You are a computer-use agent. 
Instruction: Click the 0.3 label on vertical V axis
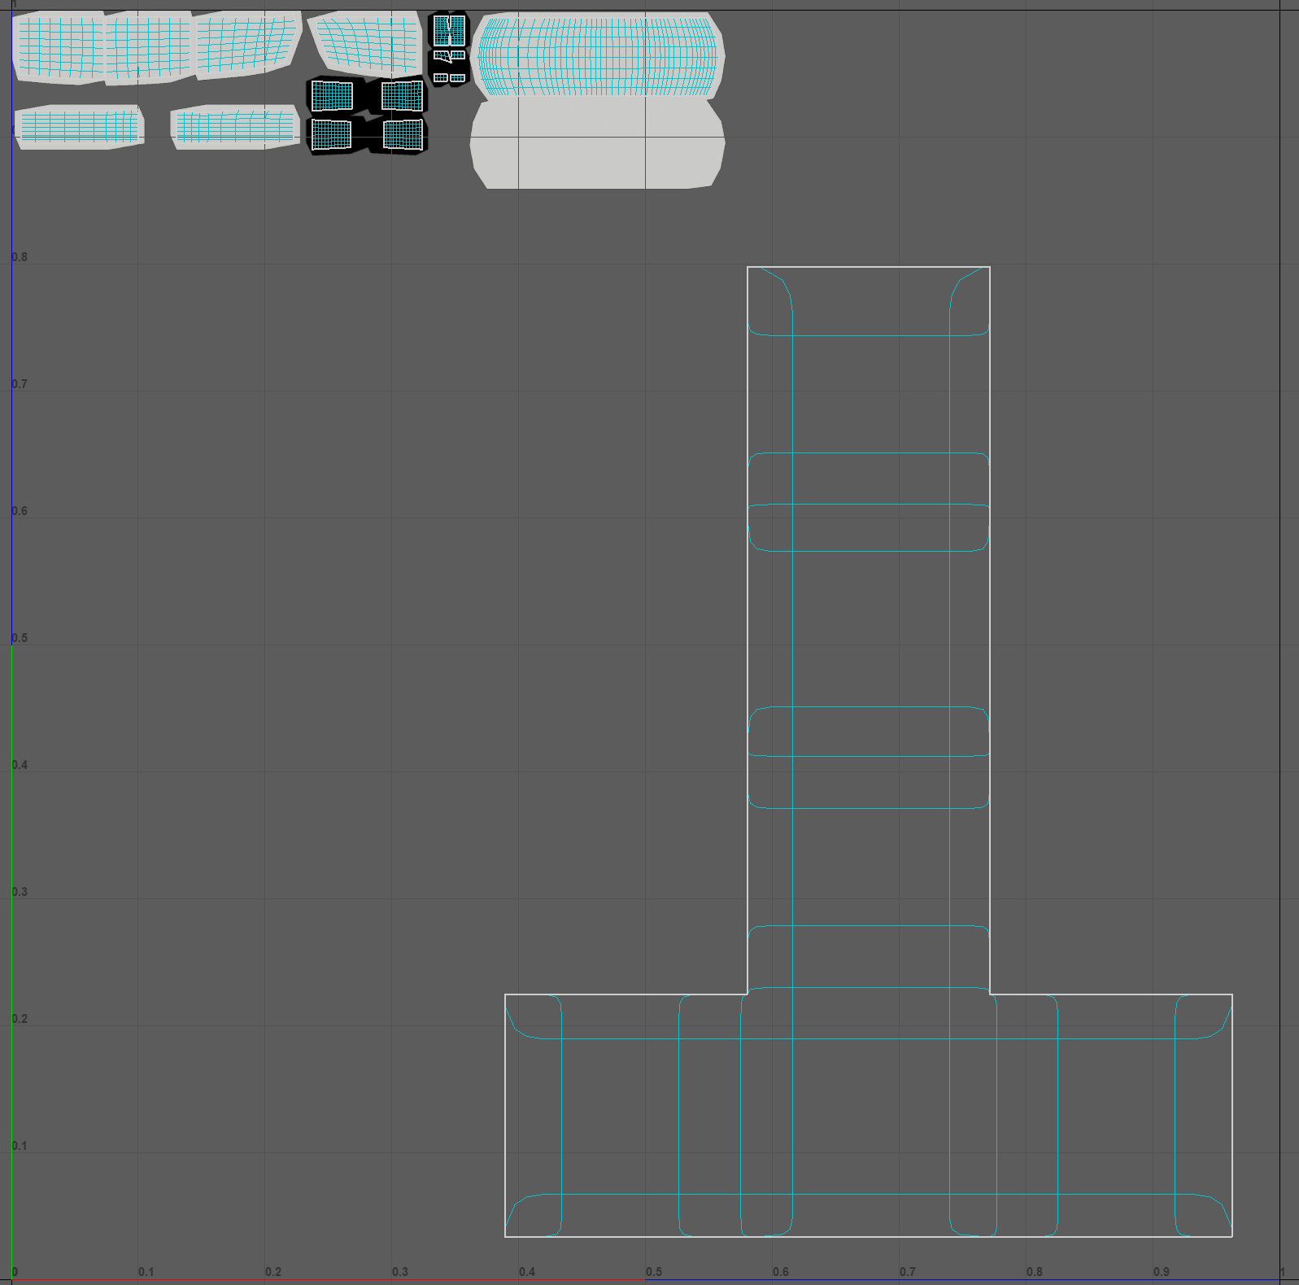(x=20, y=892)
